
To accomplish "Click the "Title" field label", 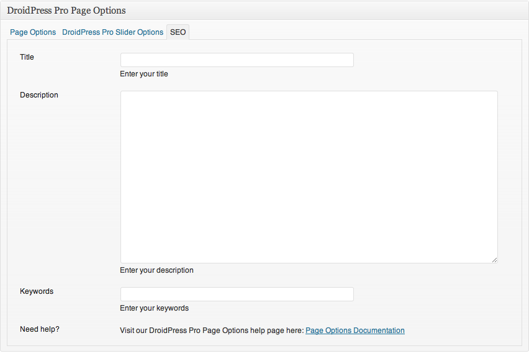I will click(27, 57).
